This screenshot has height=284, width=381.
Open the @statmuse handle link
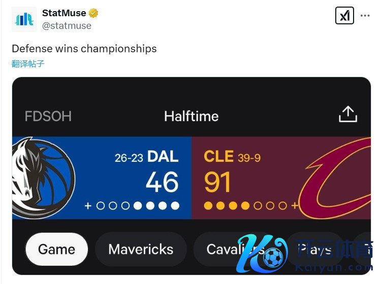(67, 25)
